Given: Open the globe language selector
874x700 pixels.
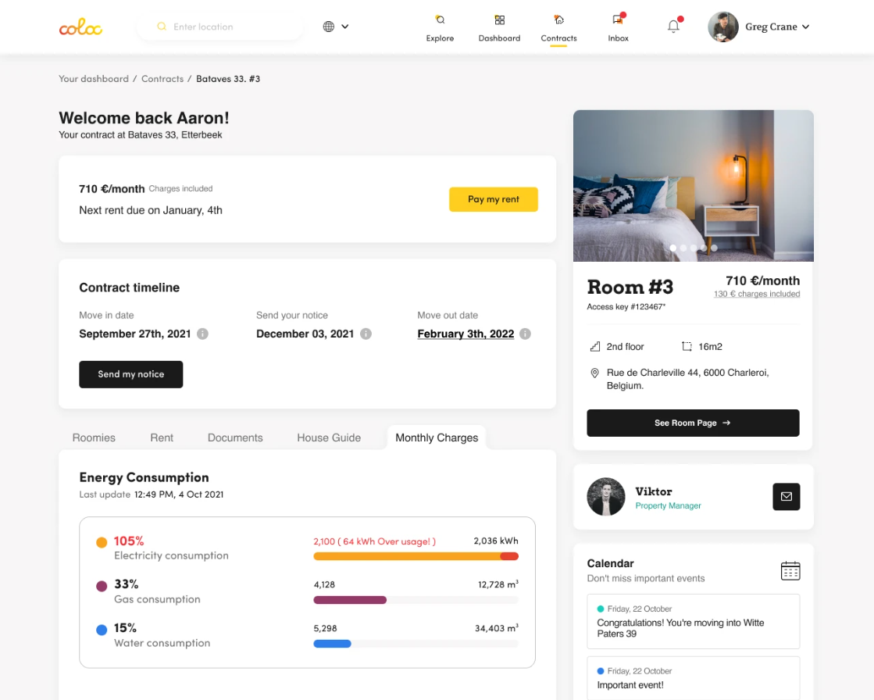Looking at the screenshot, I should tap(329, 27).
